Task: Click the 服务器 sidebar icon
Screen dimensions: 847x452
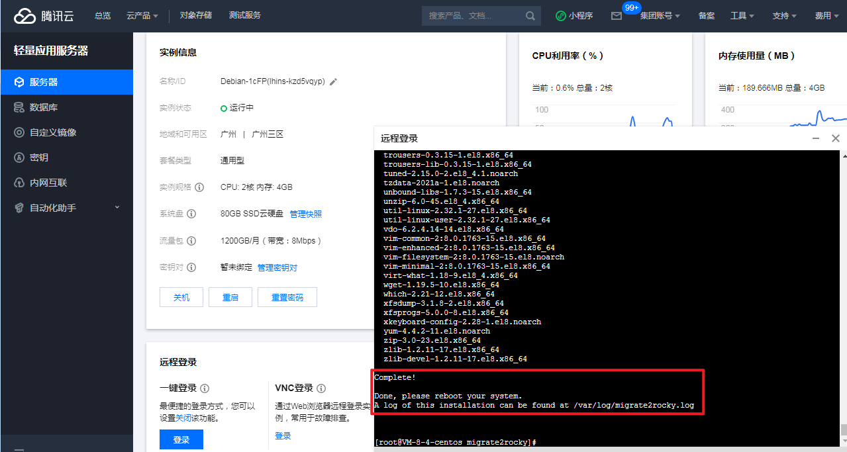Action: 19,82
